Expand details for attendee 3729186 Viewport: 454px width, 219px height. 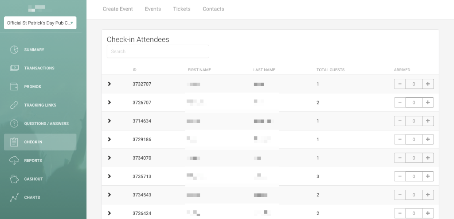(x=110, y=139)
